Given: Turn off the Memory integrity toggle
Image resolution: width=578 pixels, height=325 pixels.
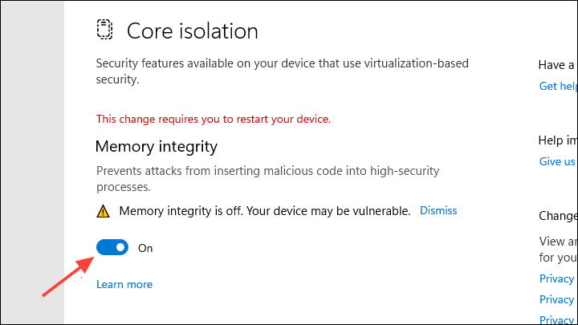Looking at the screenshot, I should point(112,248).
